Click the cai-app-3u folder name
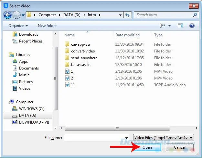The width and height of the screenshot is (202, 158). (x=80, y=44)
